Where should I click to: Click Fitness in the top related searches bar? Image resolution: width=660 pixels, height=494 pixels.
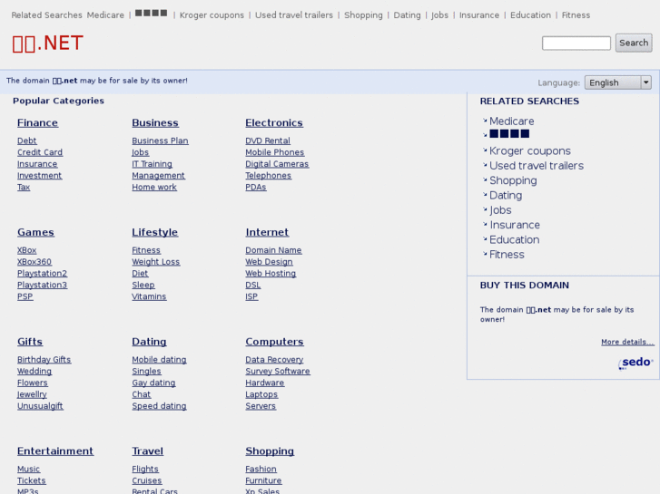pyautogui.click(x=576, y=15)
